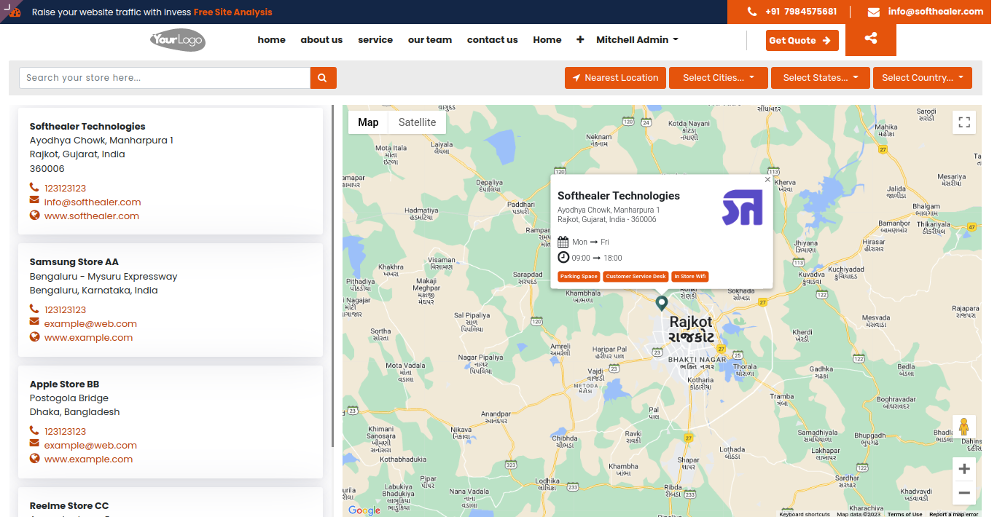Click the share icon button

click(x=871, y=39)
